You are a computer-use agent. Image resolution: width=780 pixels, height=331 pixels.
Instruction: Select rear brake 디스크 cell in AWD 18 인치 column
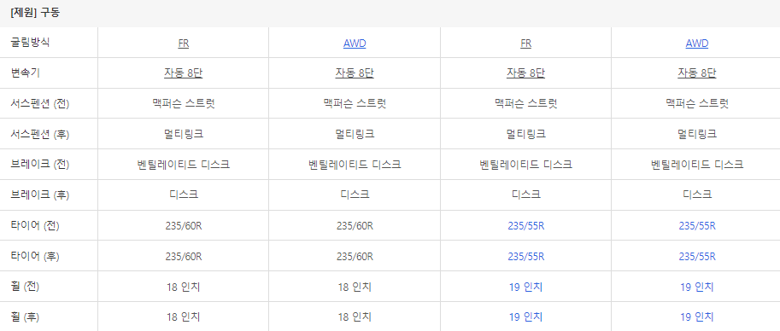355,195
